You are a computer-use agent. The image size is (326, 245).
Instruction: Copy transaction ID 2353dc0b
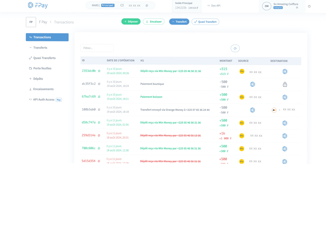[99, 71]
